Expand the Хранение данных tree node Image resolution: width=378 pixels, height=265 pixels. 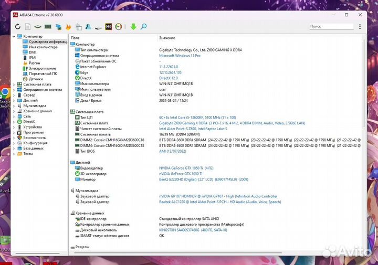(x=14, y=111)
